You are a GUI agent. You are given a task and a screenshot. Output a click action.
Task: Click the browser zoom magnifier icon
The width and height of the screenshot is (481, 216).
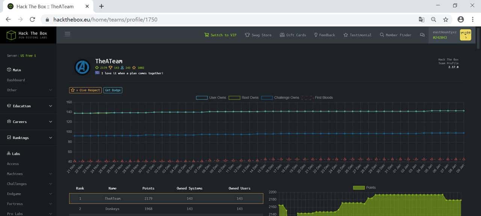[434, 19]
